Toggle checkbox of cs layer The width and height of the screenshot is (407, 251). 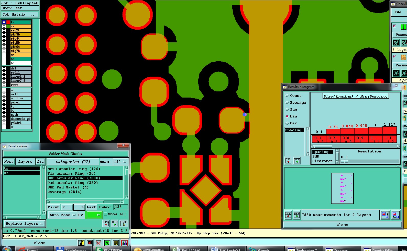click(4, 26)
